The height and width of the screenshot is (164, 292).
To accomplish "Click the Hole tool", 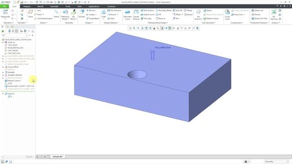I will tap(111, 19).
